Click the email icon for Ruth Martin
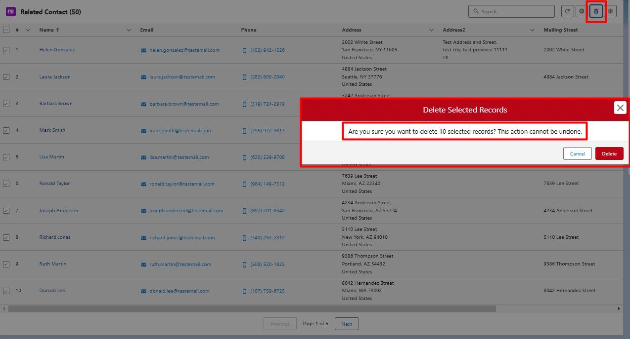 pos(143,264)
